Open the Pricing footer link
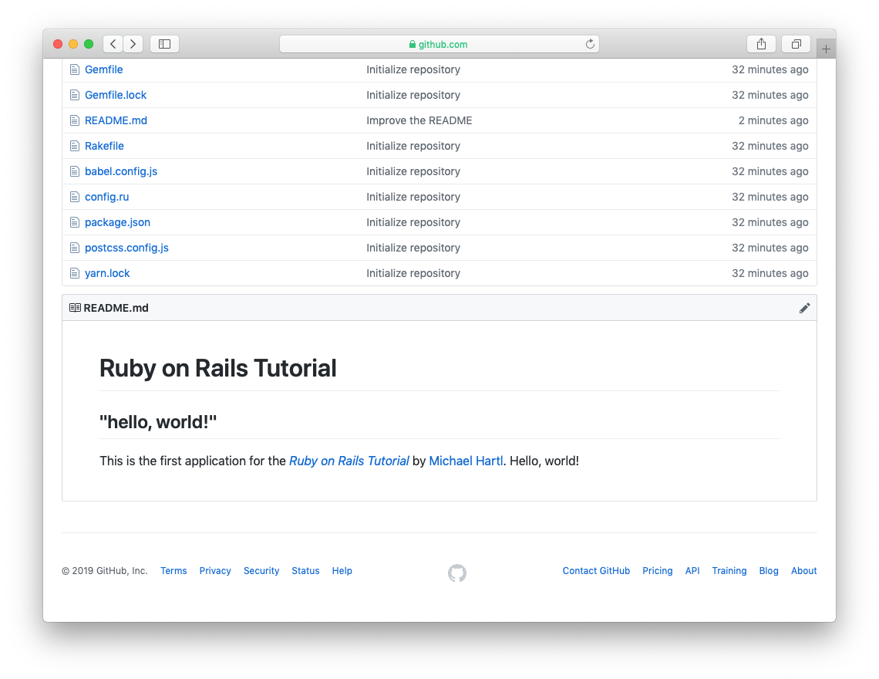Viewport: 879px width, 679px height. click(657, 571)
